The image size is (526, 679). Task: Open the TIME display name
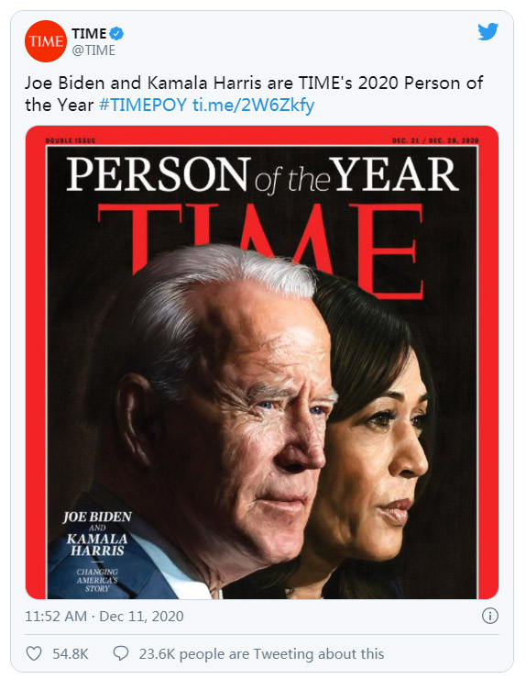coord(89,33)
